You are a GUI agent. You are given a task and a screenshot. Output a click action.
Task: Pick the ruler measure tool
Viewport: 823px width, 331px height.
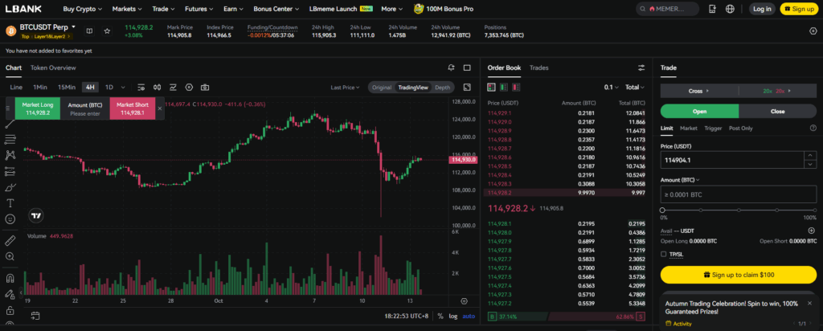10,240
